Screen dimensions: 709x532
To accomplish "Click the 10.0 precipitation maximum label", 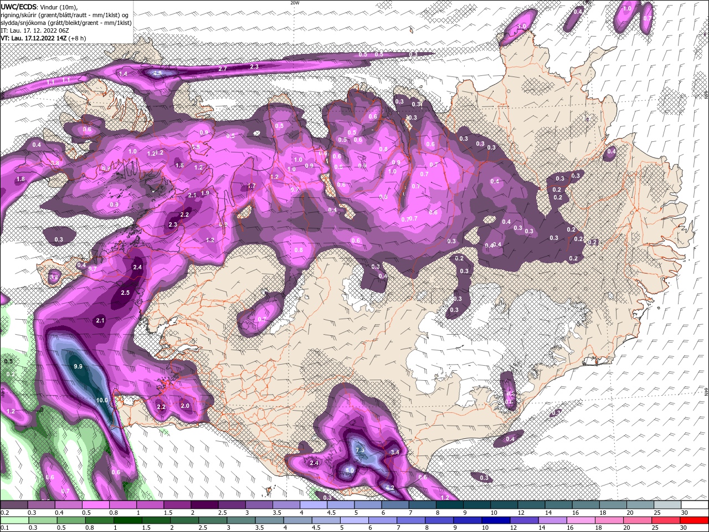I will pos(102,400).
